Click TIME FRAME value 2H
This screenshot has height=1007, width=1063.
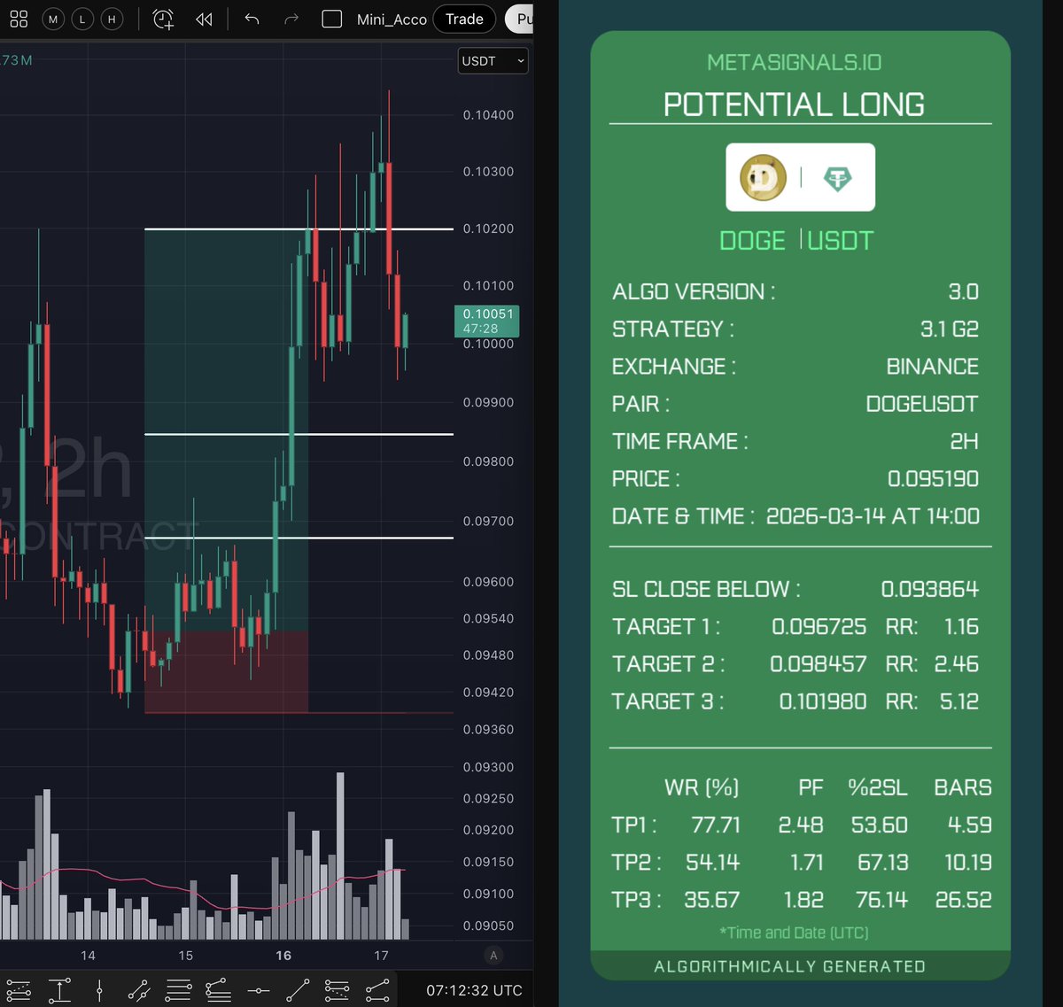[x=964, y=441]
